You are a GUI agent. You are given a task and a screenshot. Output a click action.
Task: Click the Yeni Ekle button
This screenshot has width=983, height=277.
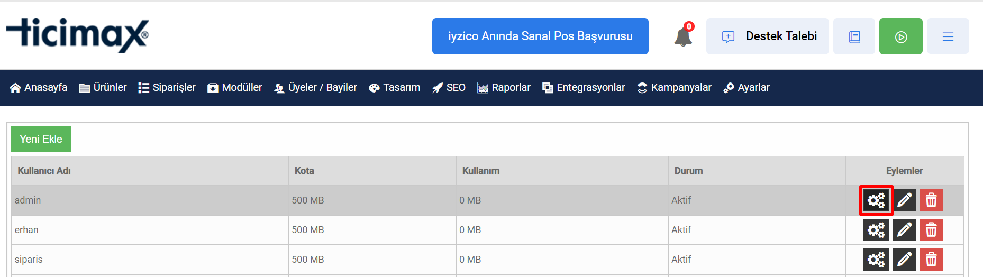(41, 139)
